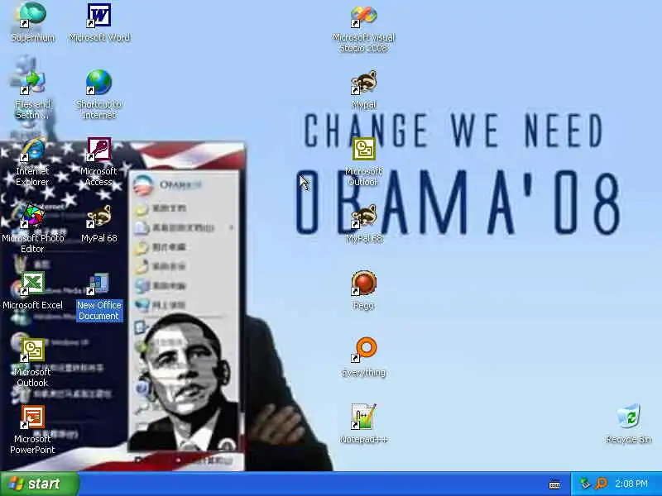Select MyPal 68 icon beside Photo Editor
Viewport: 662px width, 496px height.
98,216
